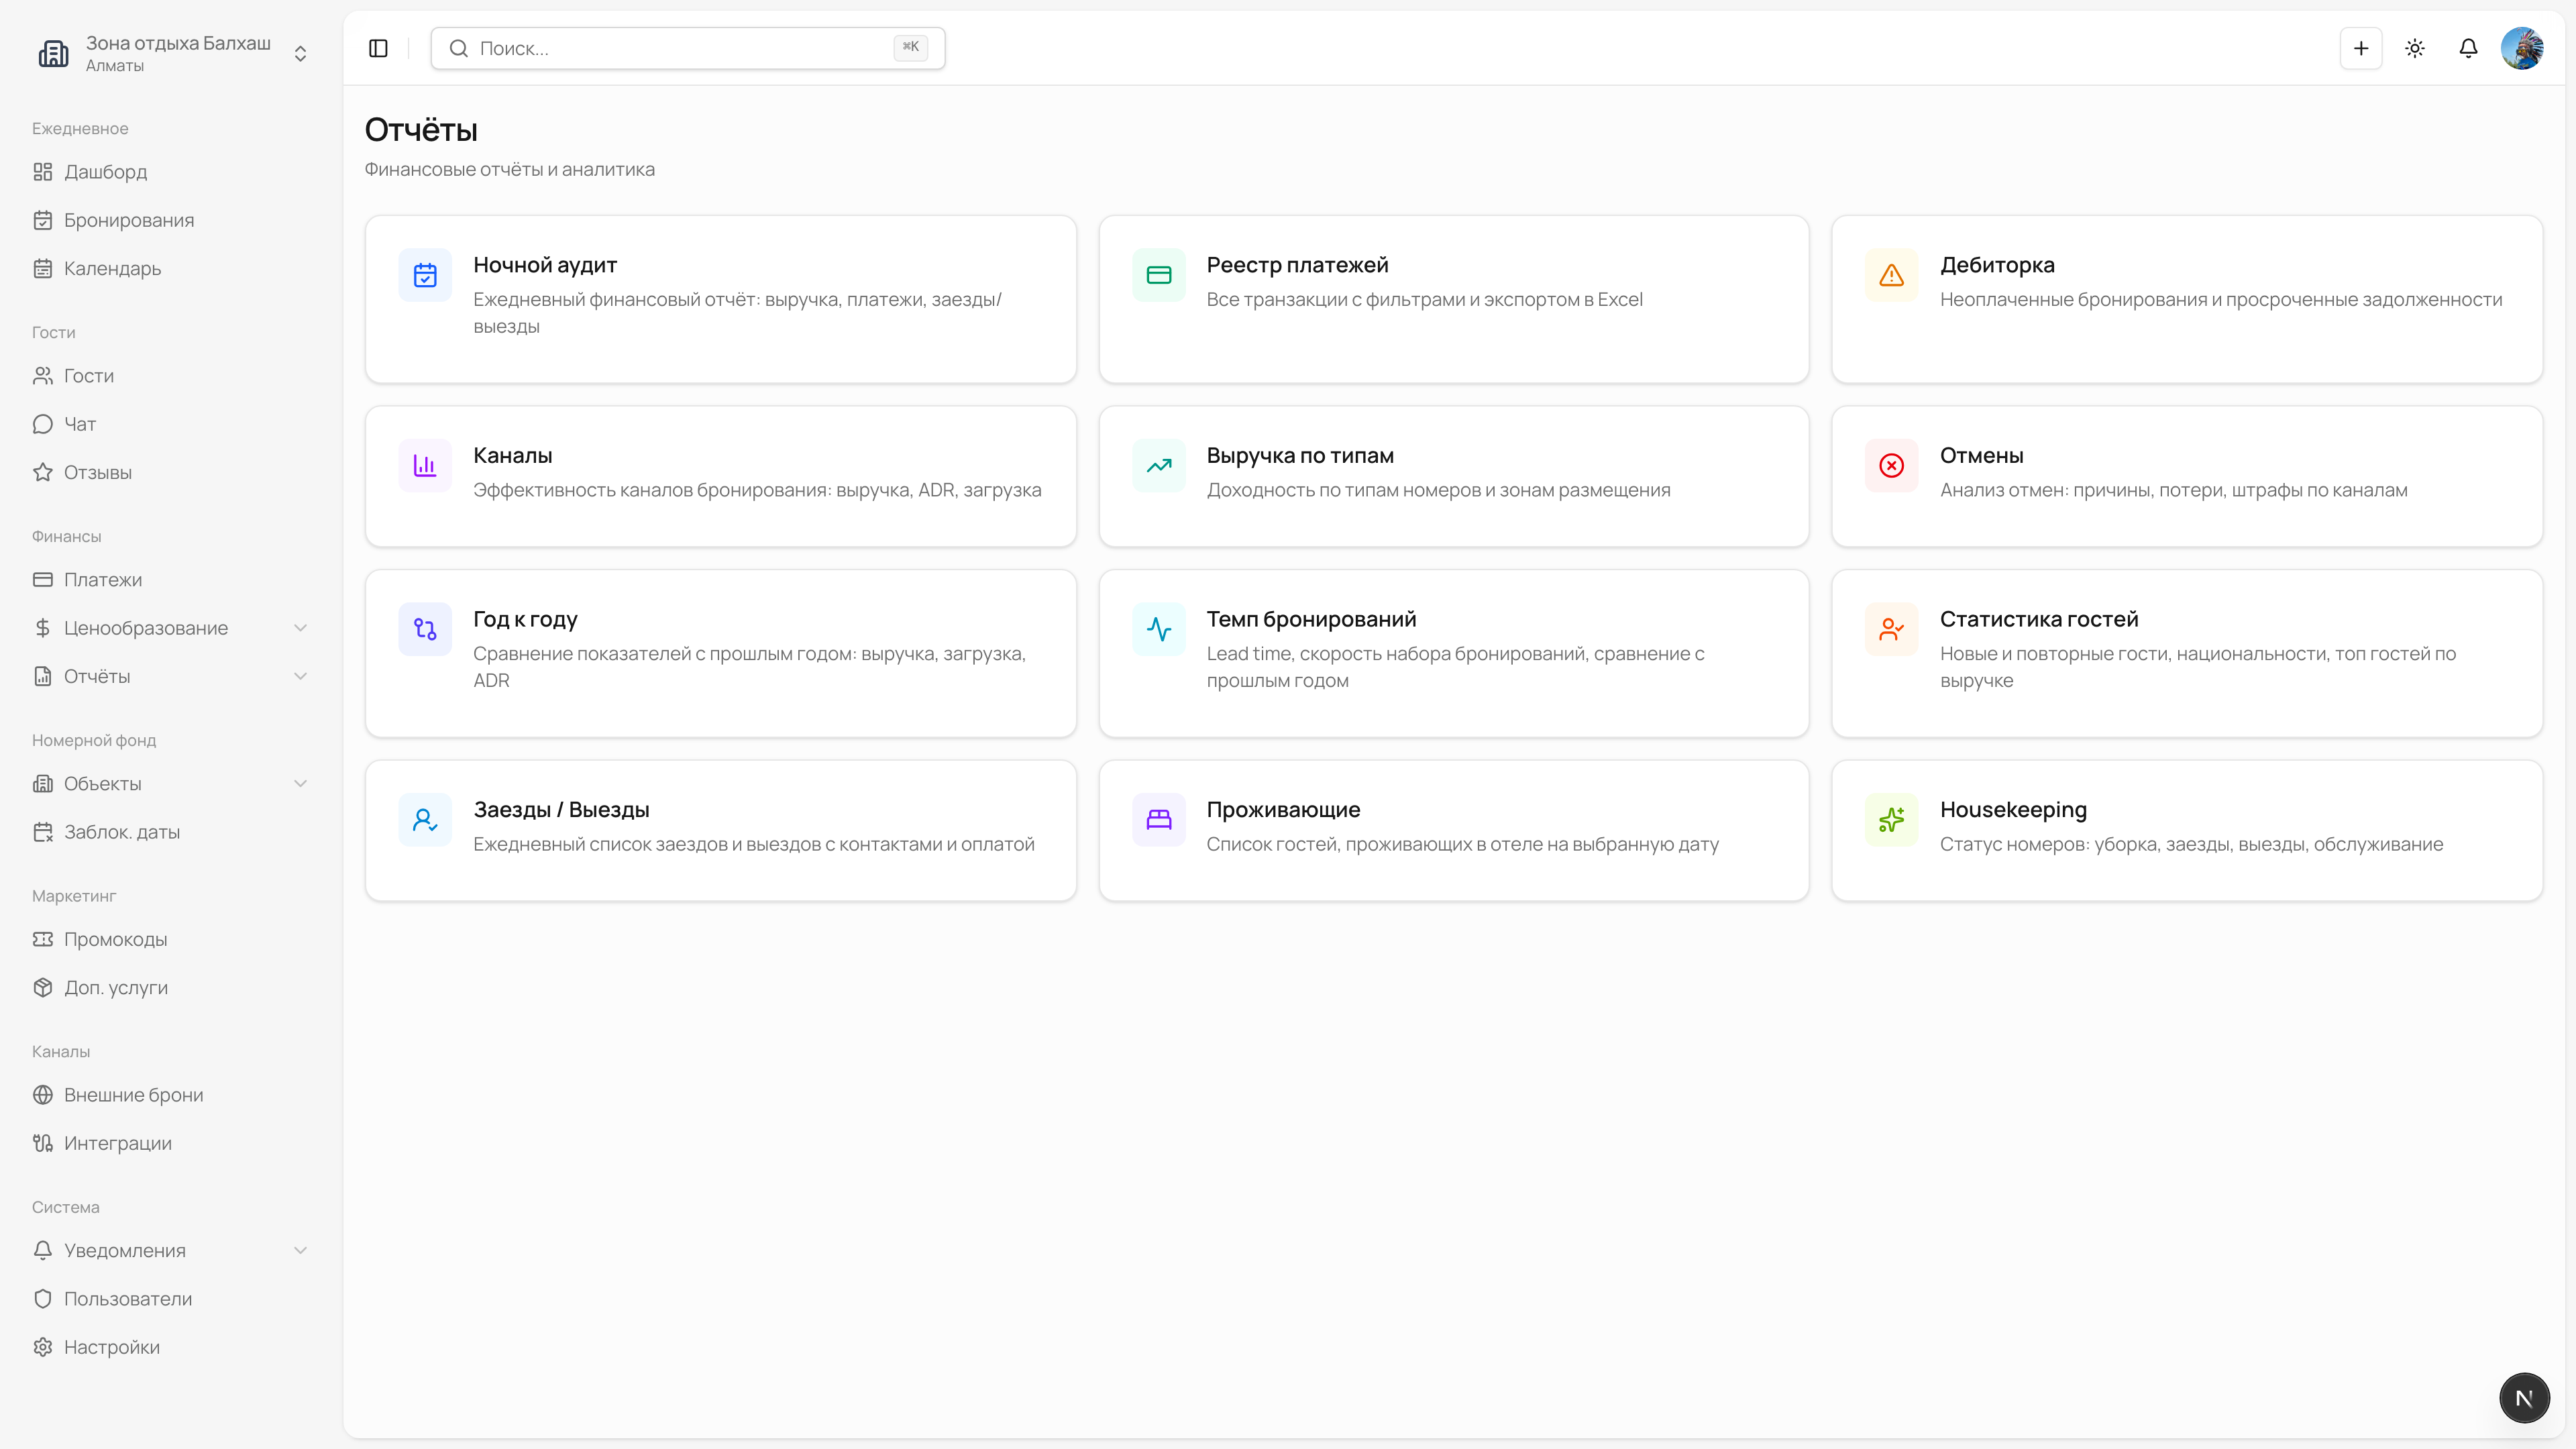Expand the Объекты sidebar chevron
The width and height of the screenshot is (2576, 1449).
pos(300,784)
